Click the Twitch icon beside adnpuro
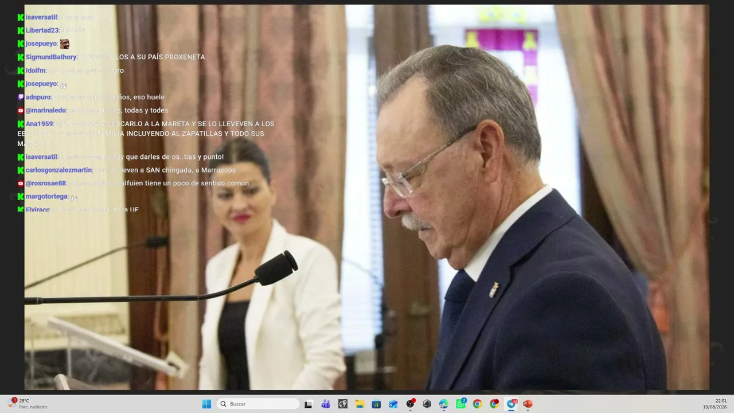This screenshot has height=413, width=734. (21, 97)
